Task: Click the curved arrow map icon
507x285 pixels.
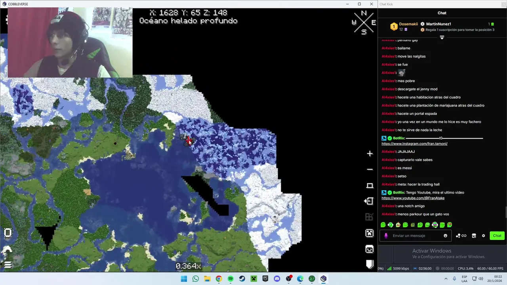Action: point(8,249)
